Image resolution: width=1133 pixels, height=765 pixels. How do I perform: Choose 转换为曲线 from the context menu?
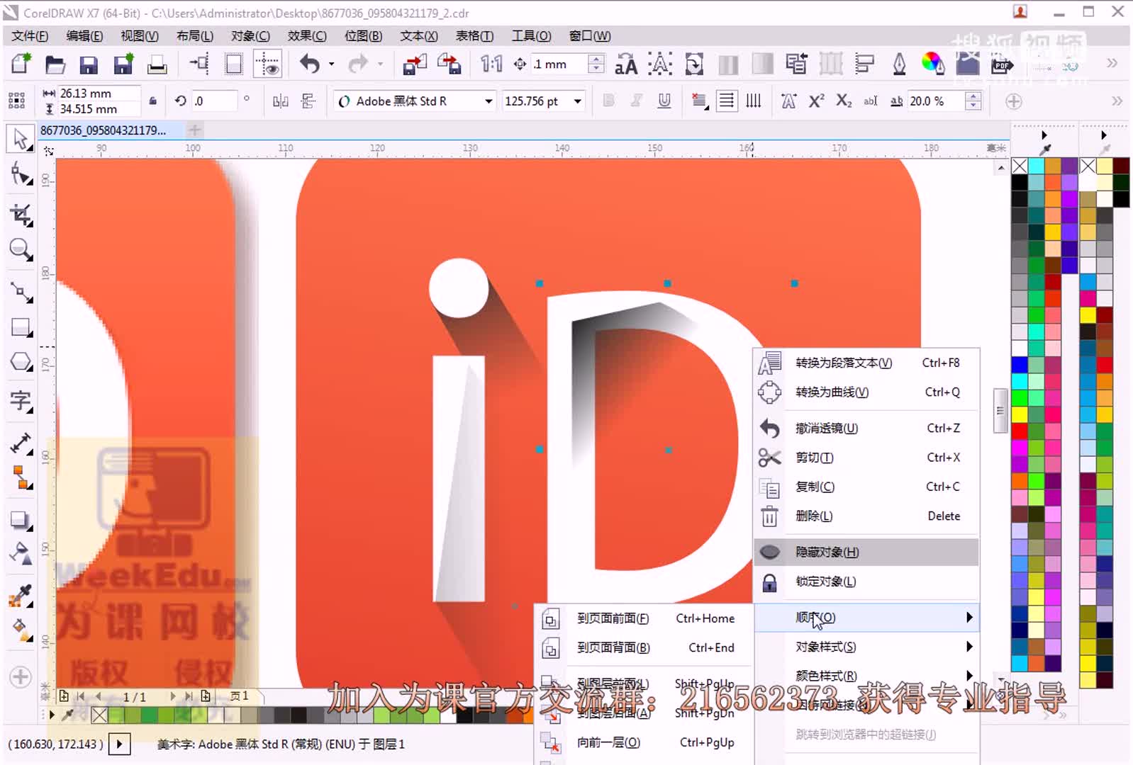tap(832, 392)
